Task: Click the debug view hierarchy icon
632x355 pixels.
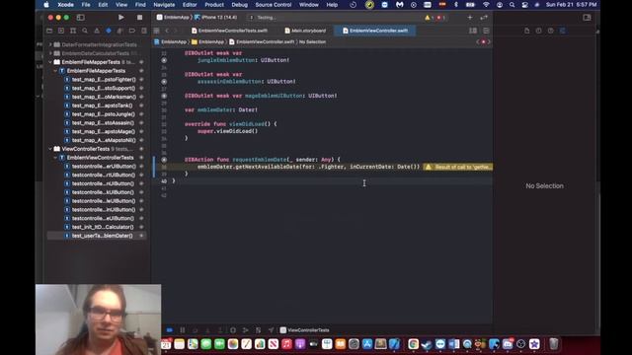Action: click(x=233, y=330)
